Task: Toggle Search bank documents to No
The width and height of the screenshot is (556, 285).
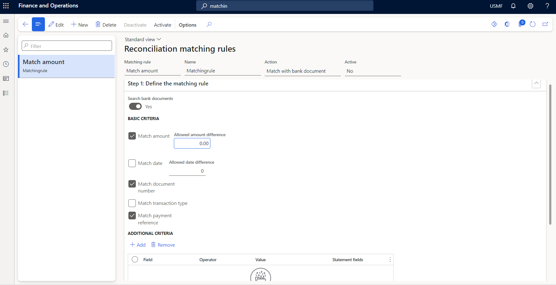Action: [135, 106]
